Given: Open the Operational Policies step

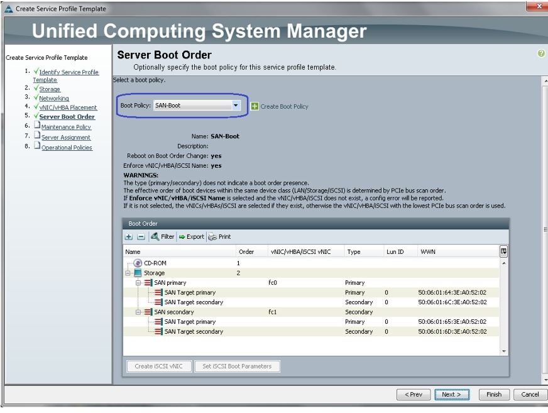Looking at the screenshot, I should pos(67,148).
